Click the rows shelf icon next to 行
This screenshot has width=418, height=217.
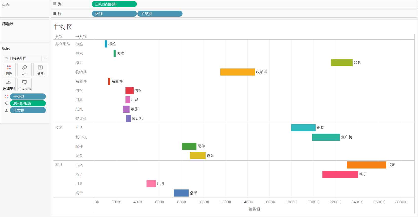54,14
